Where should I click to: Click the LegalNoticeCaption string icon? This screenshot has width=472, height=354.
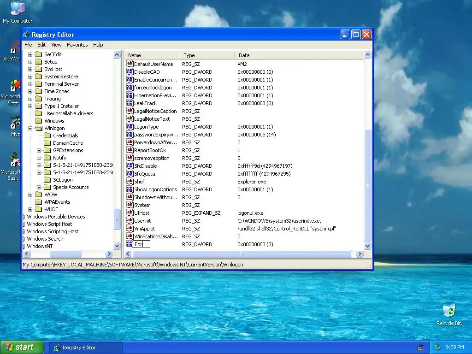(x=130, y=111)
